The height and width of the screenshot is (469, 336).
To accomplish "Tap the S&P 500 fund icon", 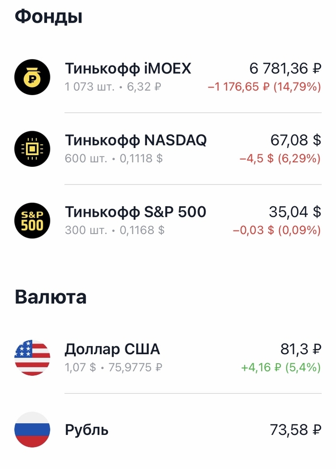I will (x=32, y=221).
